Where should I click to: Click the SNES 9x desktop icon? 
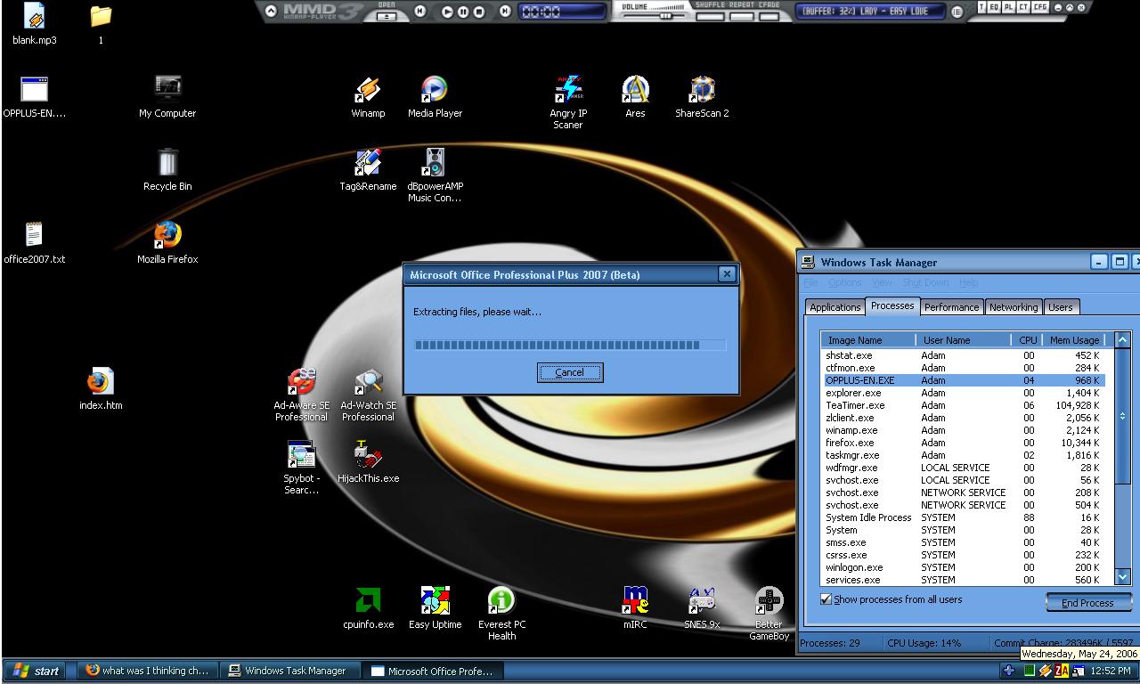[x=702, y=602]
